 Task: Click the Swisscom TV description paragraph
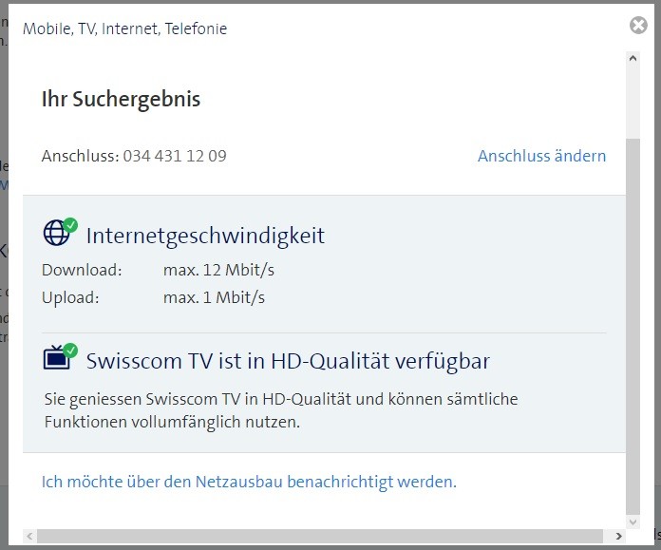[x=281, y=410]
